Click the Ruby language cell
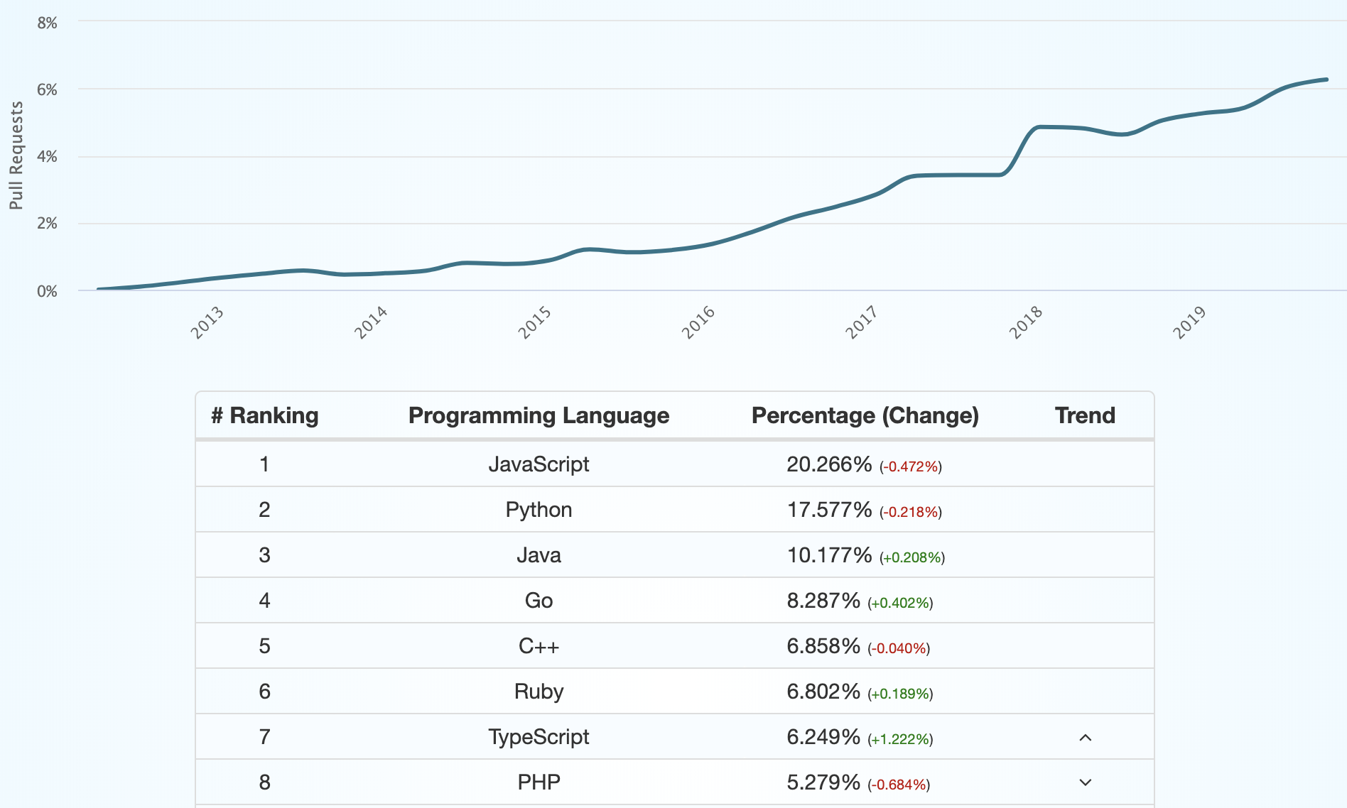 click(x=539, y=692)
